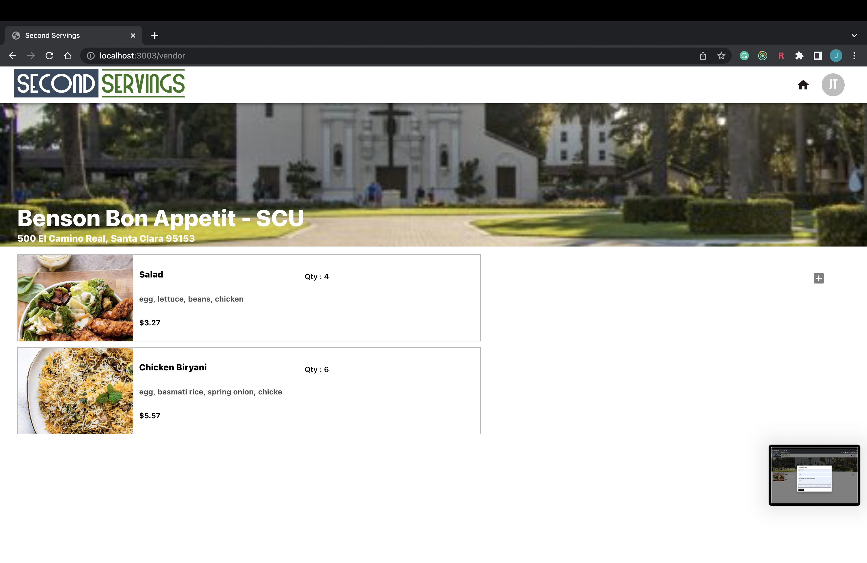This screenshot has width=867, height=563.
Task: Click the browser home button
Action: pos(68,56)
